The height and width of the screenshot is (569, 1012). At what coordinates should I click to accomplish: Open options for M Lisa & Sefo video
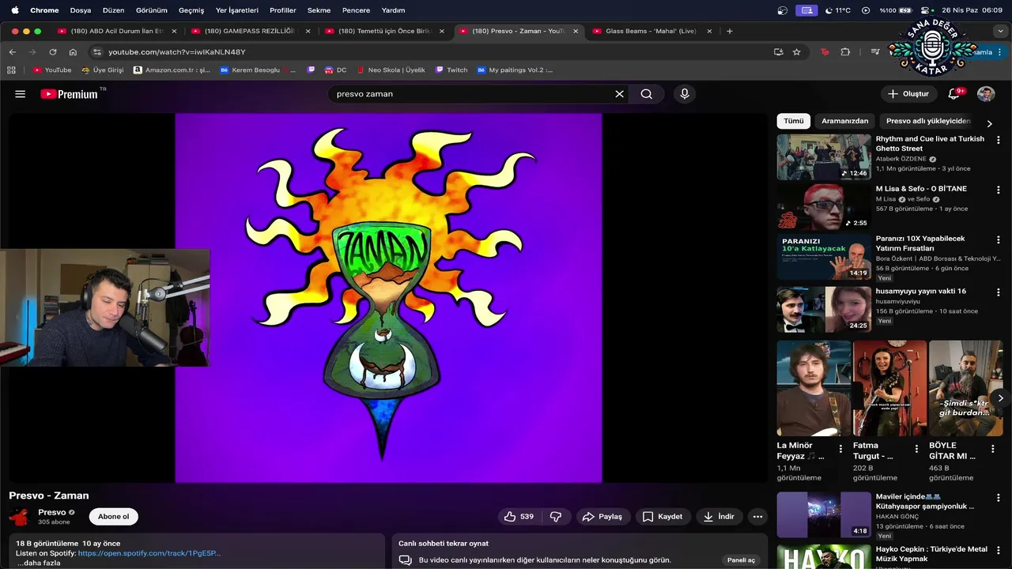(x=998, y=190)
